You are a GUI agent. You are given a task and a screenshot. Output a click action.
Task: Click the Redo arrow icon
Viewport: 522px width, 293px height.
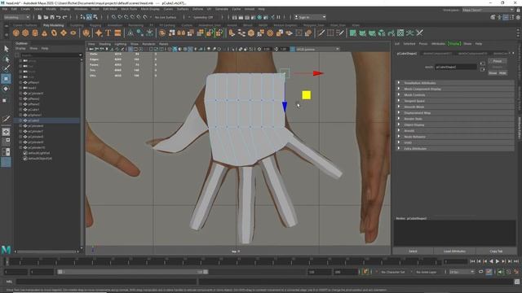(x=64, y=17)
